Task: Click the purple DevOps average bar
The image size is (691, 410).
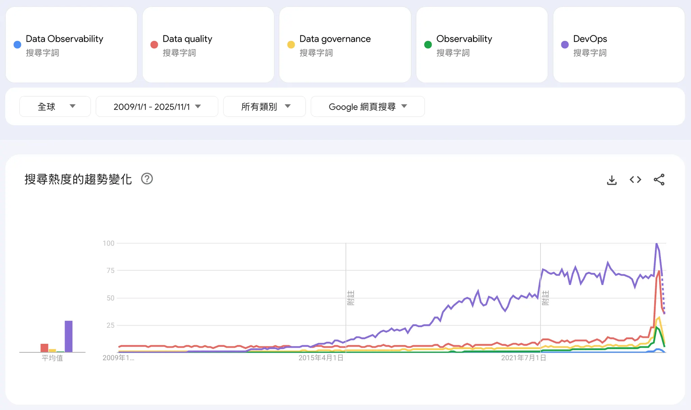Action: 68,336
